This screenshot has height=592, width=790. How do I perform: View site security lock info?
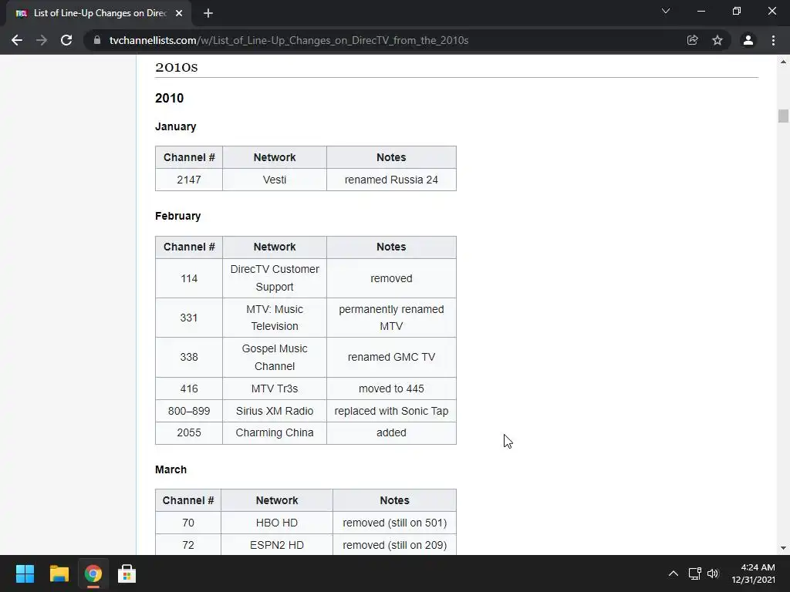coord(97,40)
